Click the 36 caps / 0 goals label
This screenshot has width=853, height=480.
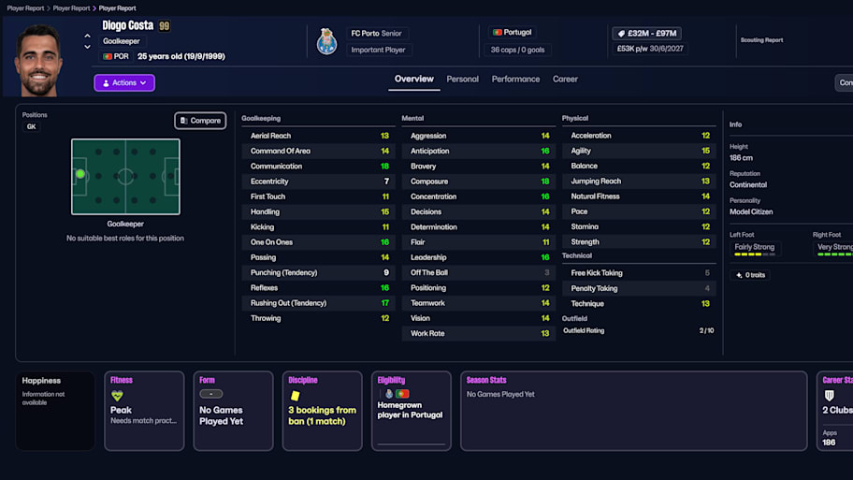tap(517, 51)
